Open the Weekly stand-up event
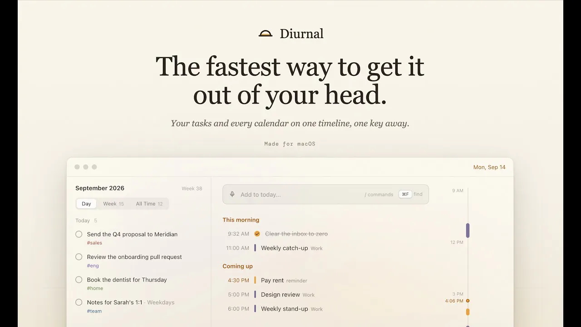 [285, 308]
